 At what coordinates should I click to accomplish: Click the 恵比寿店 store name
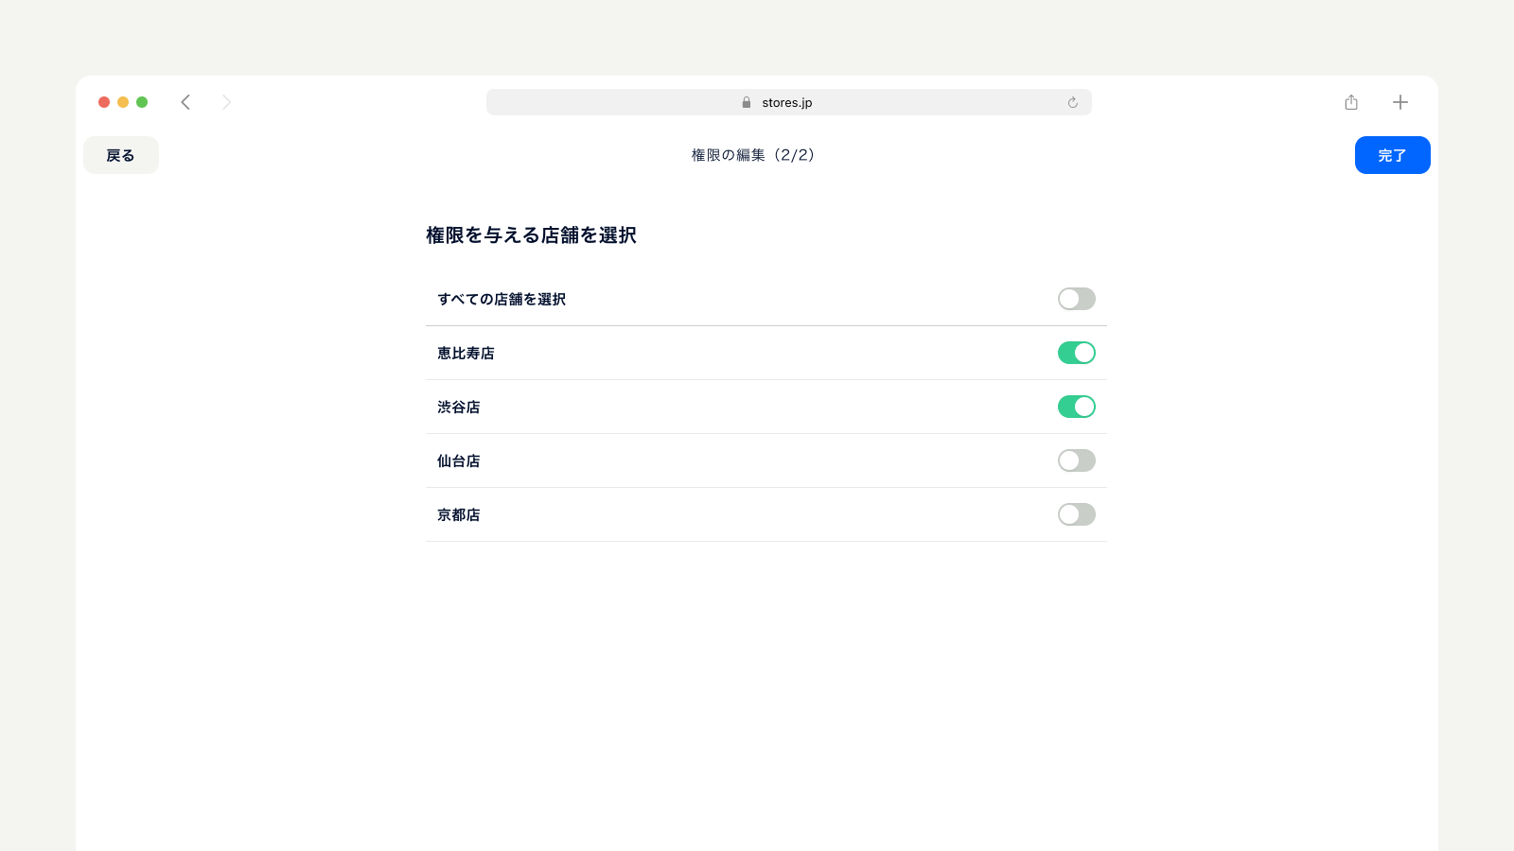click(466, 353)
